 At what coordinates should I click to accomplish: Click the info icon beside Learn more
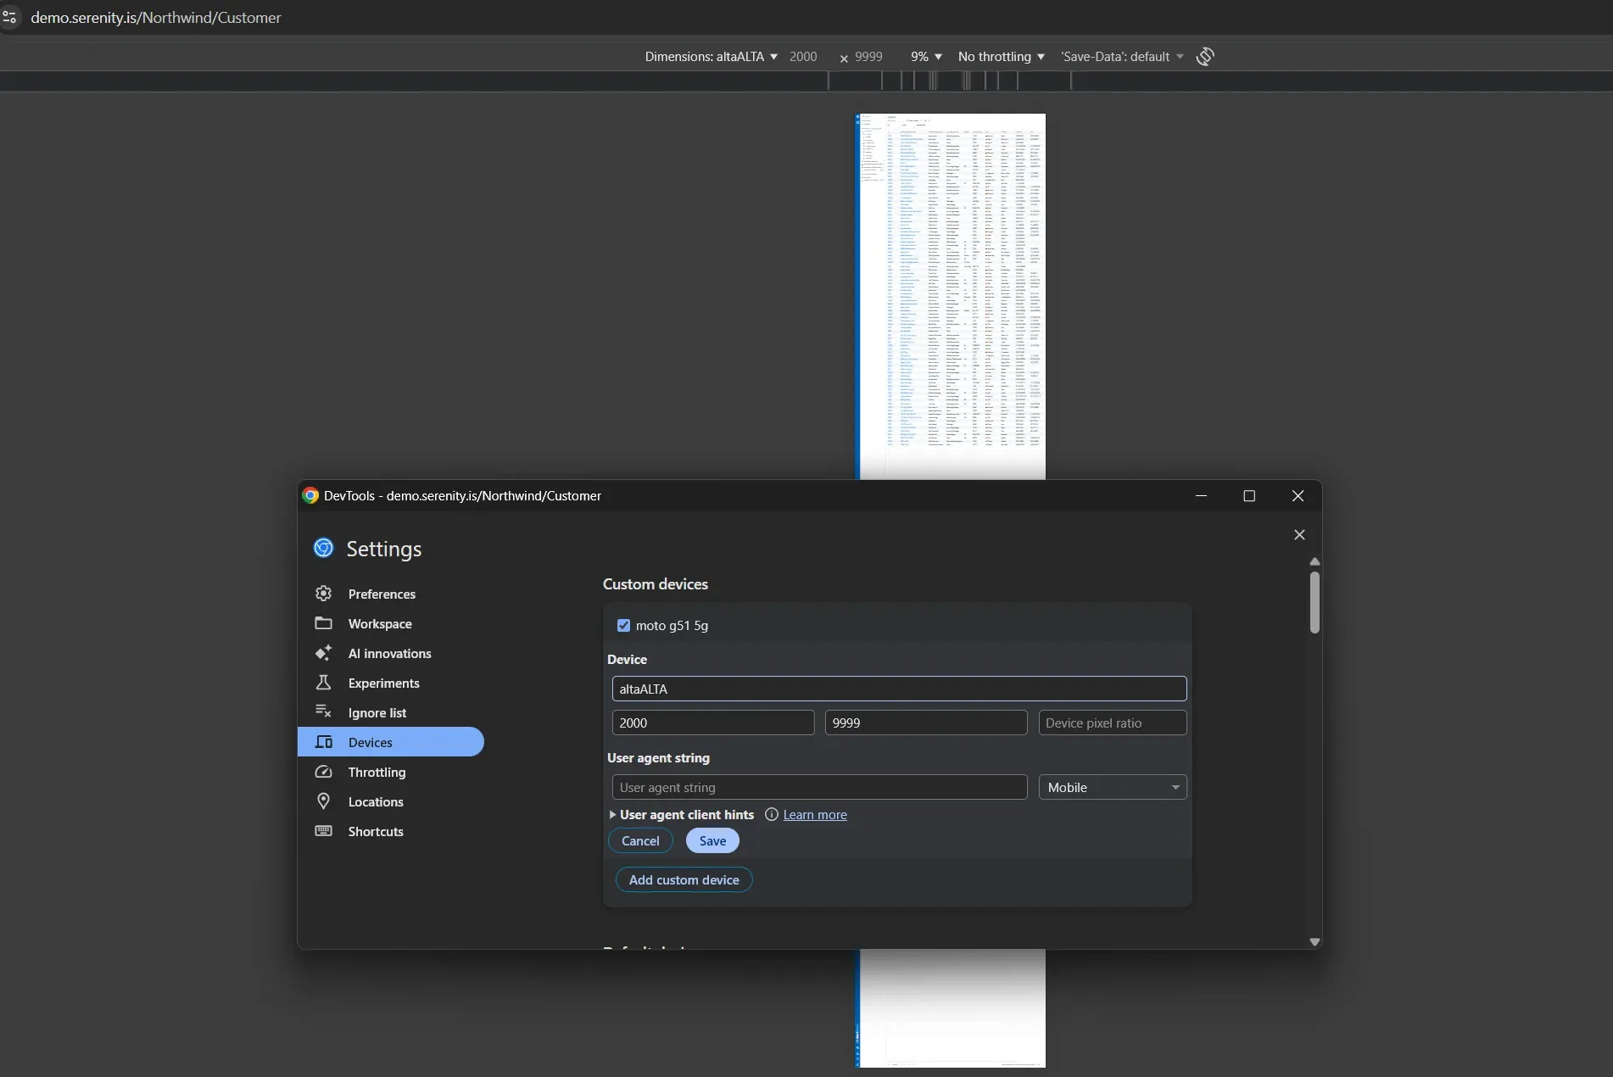771,815
